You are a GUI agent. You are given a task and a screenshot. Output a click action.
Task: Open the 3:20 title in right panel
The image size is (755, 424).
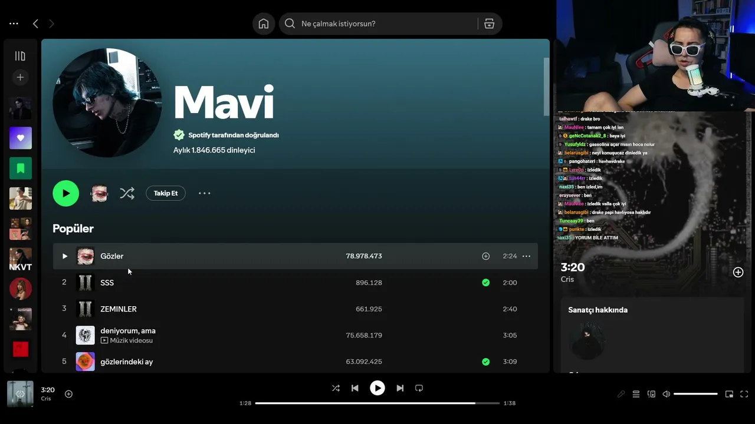click(x=573, y=267)
